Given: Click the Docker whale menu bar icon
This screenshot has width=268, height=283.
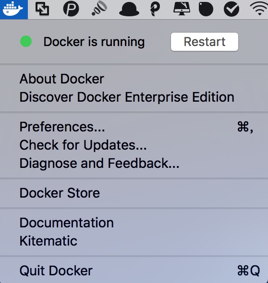Looking at the screenshot, I should [13, 9].
